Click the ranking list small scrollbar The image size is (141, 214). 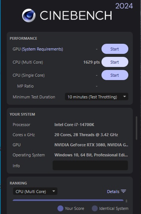(x=126, y=201)
